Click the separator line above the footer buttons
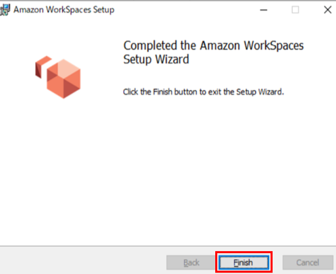The width and height of the screenshot is (336, 274). [x=168, y=246]
